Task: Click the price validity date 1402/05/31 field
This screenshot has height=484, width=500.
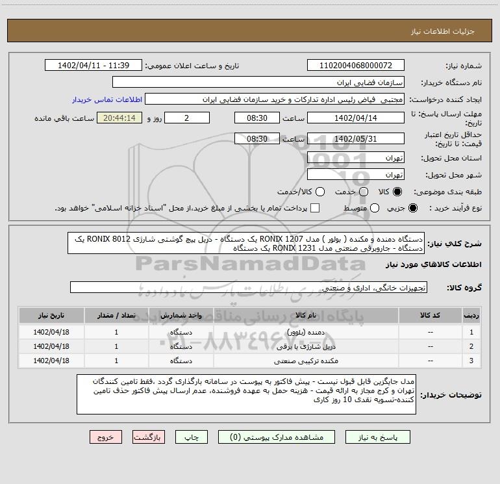Action: 356,138
